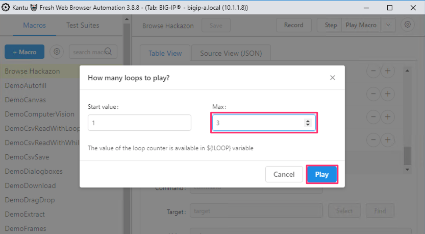Image resolution: width=425 pixels, height=234 pixels.
Task: Increase Max loops with the up stepper arrow
Action: point(308,121)
